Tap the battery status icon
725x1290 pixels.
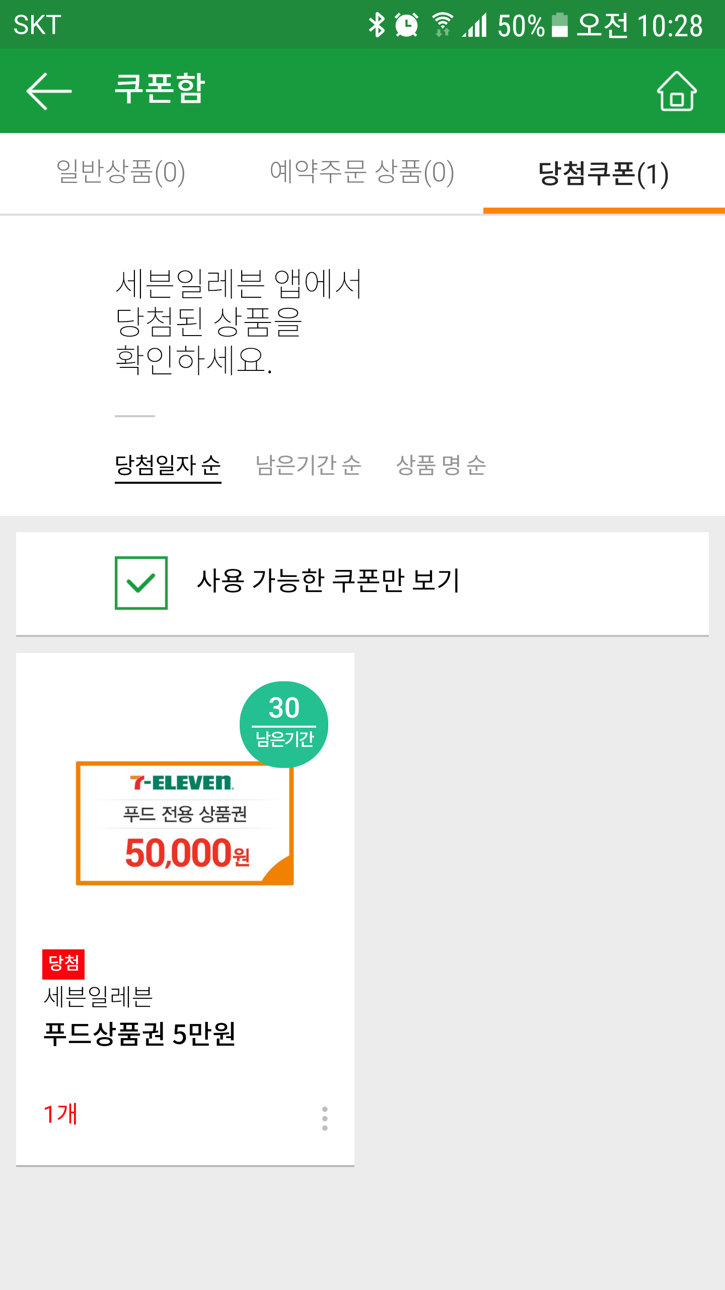pos(559,25)
